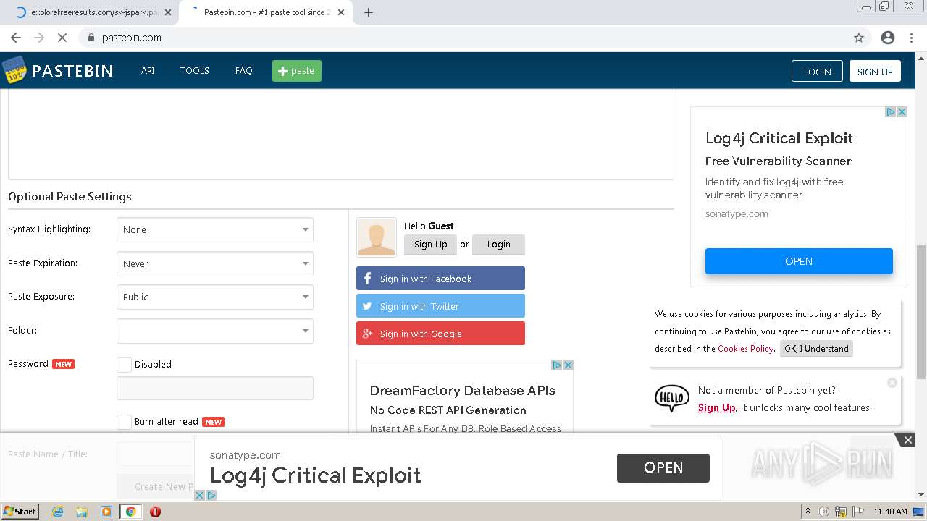
Task: Open API menu item
Action: coord(148,71)
